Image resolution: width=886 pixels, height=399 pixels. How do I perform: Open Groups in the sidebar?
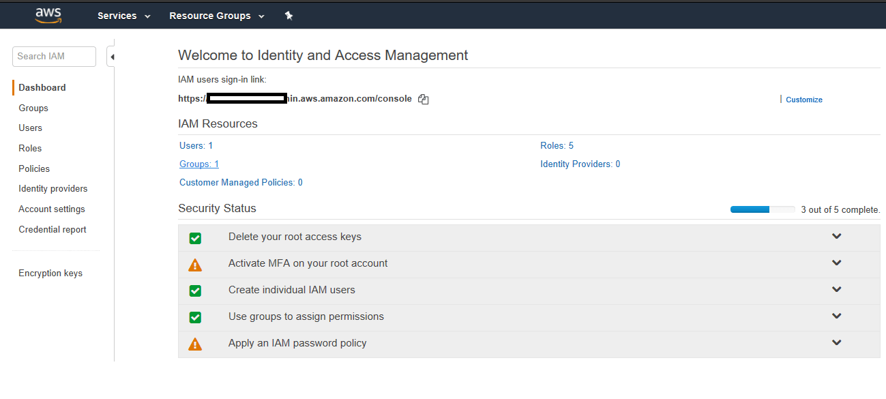33,108
